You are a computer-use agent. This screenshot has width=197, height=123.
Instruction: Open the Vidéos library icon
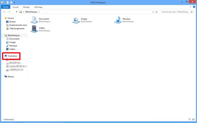click(34, 29)
